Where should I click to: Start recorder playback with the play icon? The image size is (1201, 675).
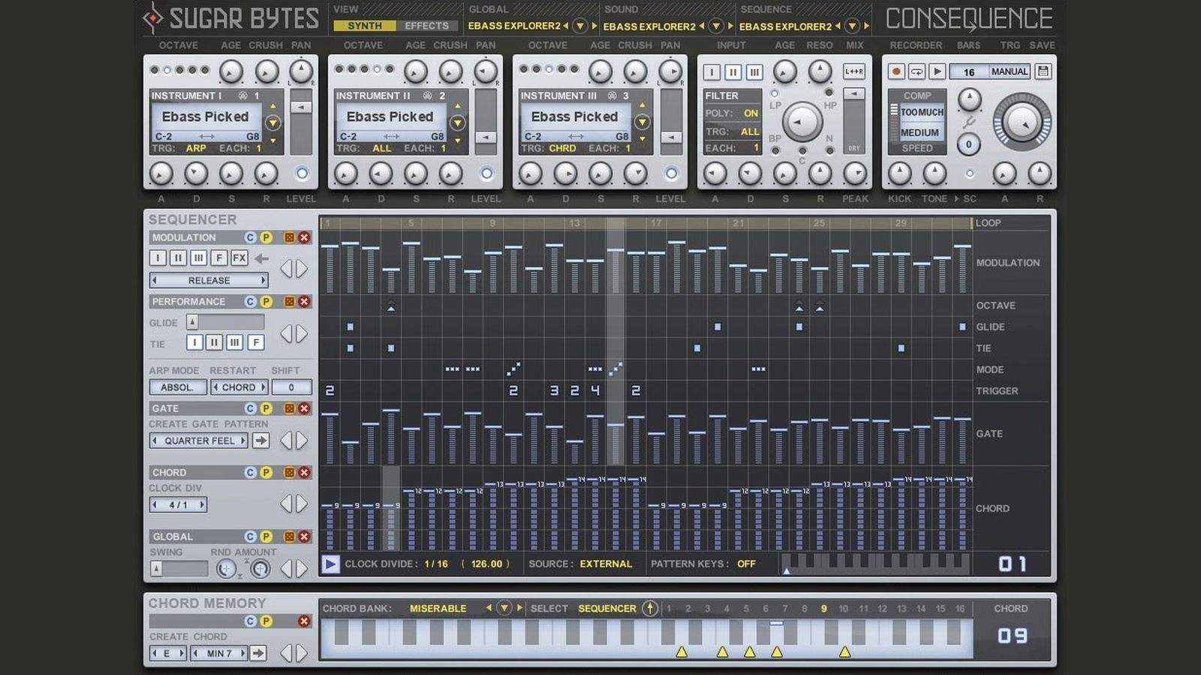937,71
